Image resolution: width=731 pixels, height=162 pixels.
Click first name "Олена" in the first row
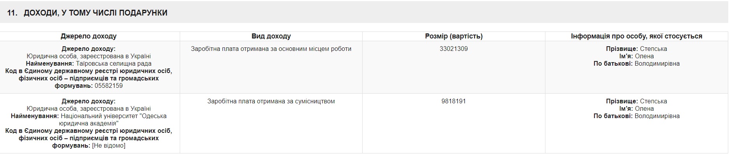pyautogui.click(x=644, y=56)
